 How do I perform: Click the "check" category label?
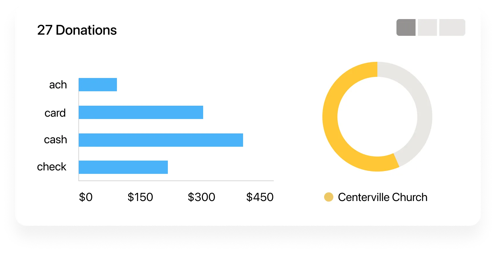52,167
